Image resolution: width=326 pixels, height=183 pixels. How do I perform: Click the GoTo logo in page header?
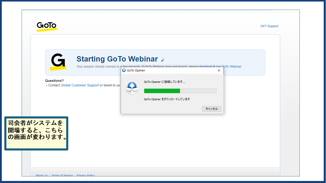point(47,27)
